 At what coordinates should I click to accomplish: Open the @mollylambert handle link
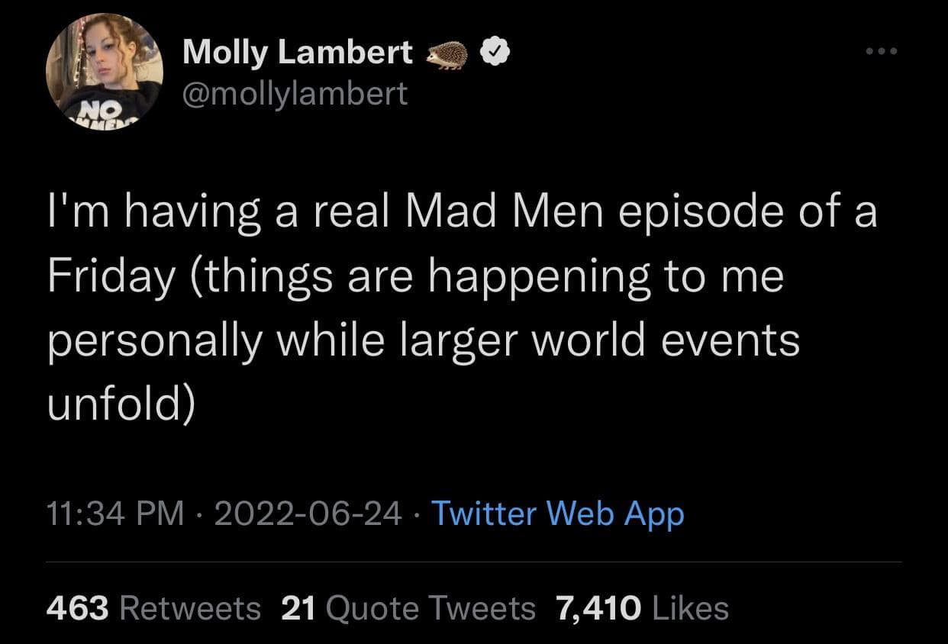tap(295, 93)
